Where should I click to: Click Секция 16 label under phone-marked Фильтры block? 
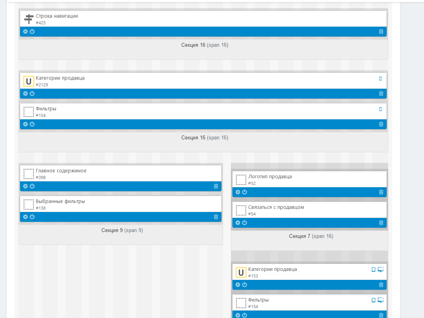205,138
